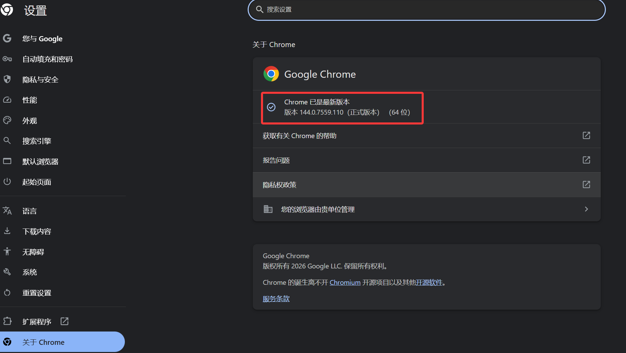
Task: Click the key icon for 自动填充和密码
Action: tap(7, 59)
